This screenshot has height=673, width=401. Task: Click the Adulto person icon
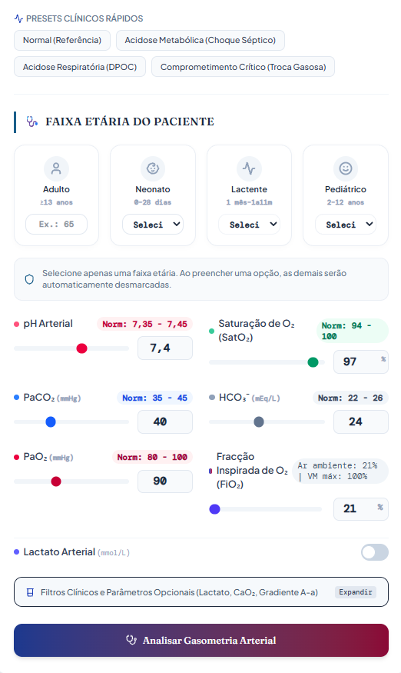coord(56,168)
